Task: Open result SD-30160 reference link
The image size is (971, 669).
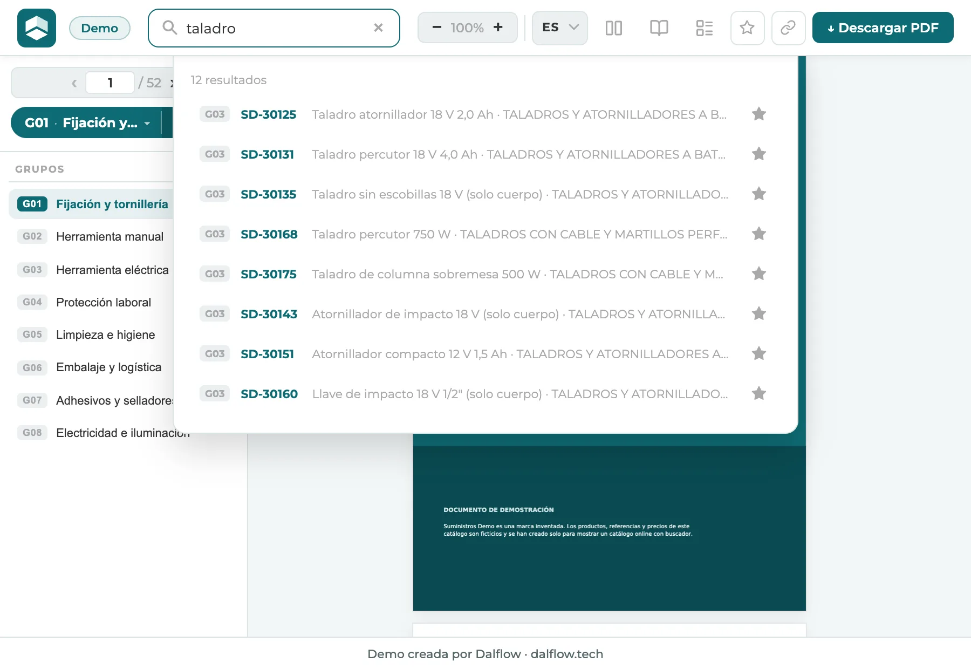Action: coord(269,394)
